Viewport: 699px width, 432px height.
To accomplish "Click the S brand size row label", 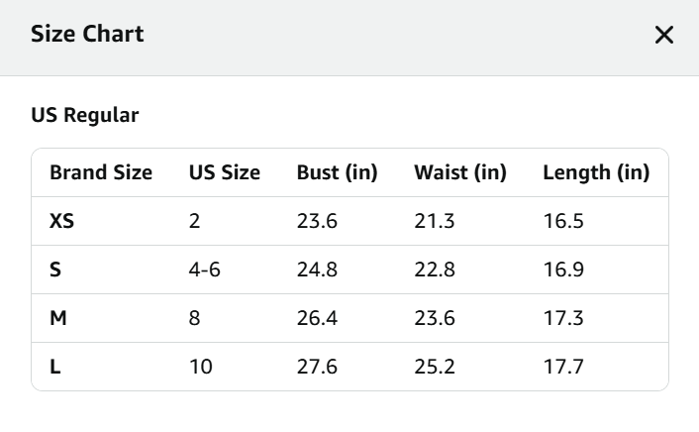I will (55, 270).
